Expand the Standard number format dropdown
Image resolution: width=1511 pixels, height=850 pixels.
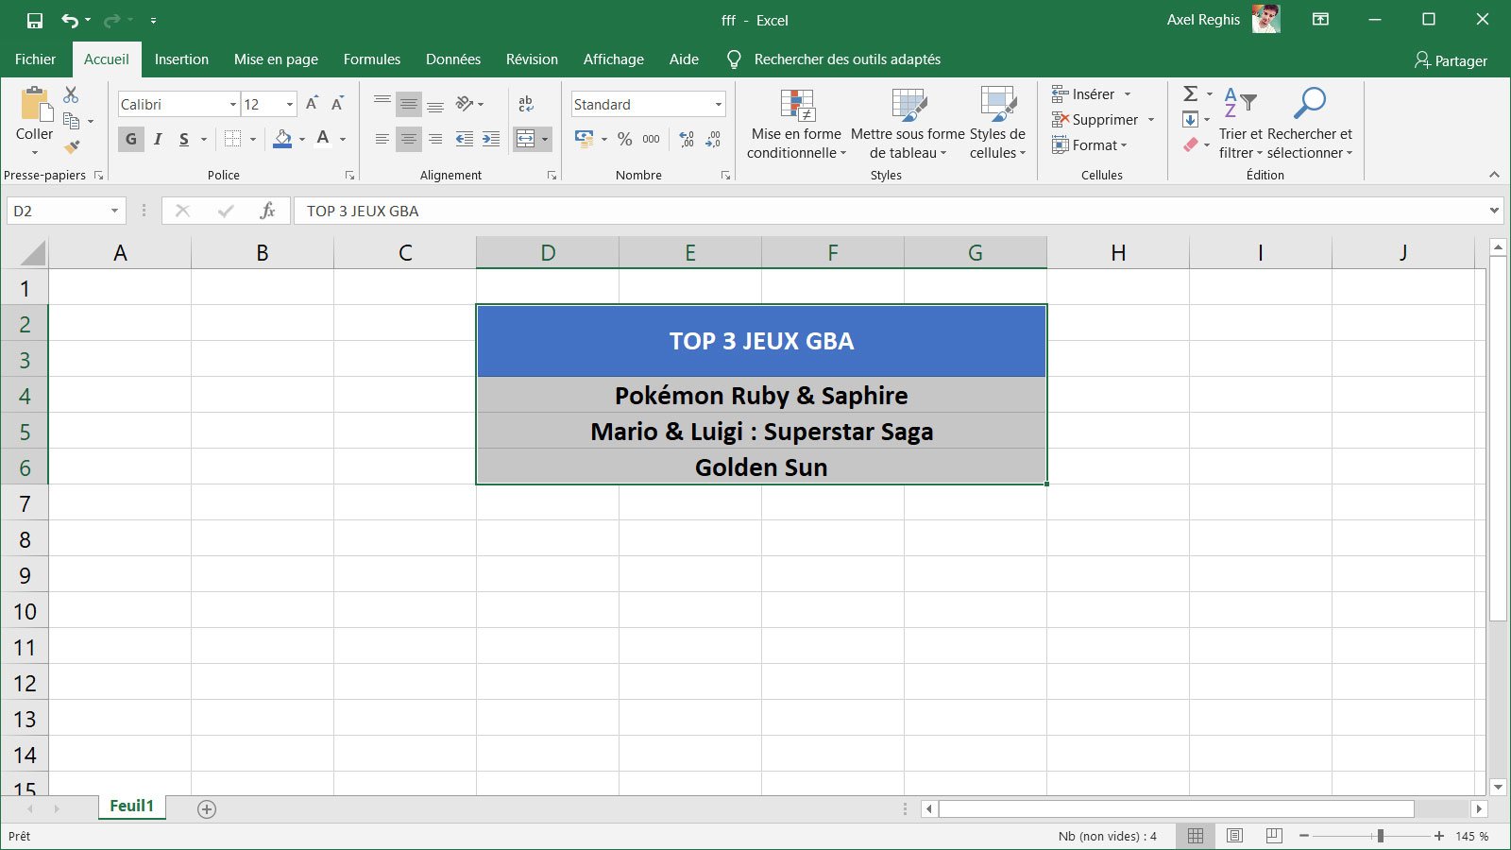point(718,104)
